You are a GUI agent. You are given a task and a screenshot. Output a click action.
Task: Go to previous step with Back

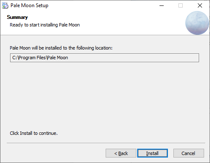point(121,153)
